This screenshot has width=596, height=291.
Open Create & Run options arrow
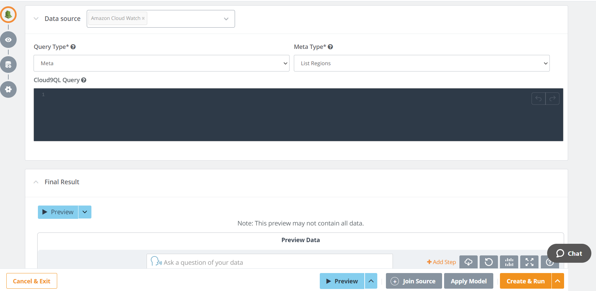558,281
